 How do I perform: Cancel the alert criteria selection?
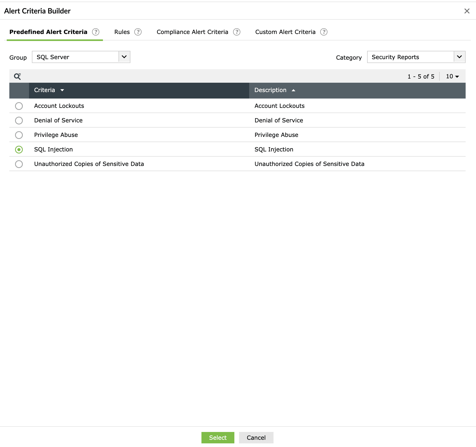(x=256, y=438)
